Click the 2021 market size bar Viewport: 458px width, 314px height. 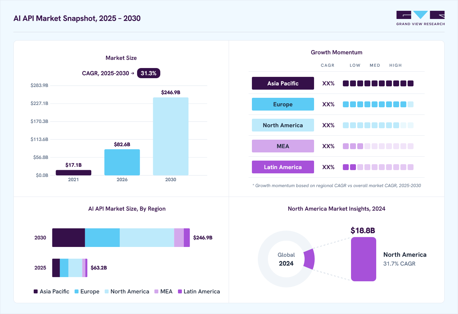pyautogui.click(x=74, y=173)
